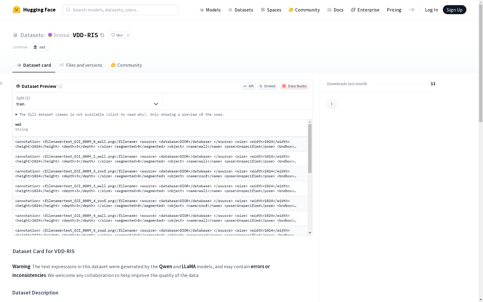The image size is (483, 302).
Task: Select the row for test_DJI_0009_0_wall.png
Action: [x=160, y=144]
